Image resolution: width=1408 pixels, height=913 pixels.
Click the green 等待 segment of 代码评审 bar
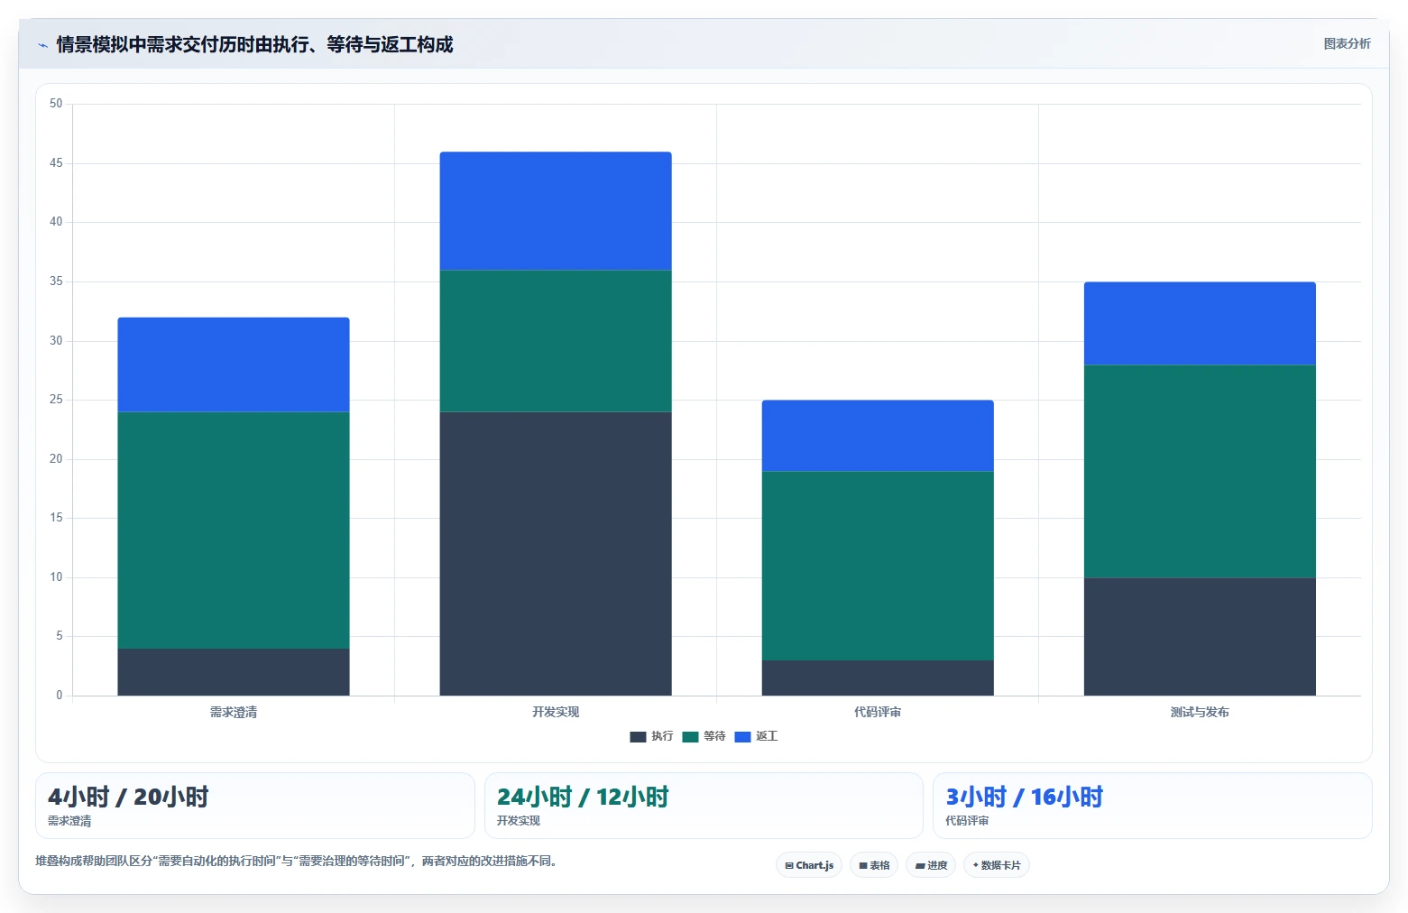[x=878, y=566]
